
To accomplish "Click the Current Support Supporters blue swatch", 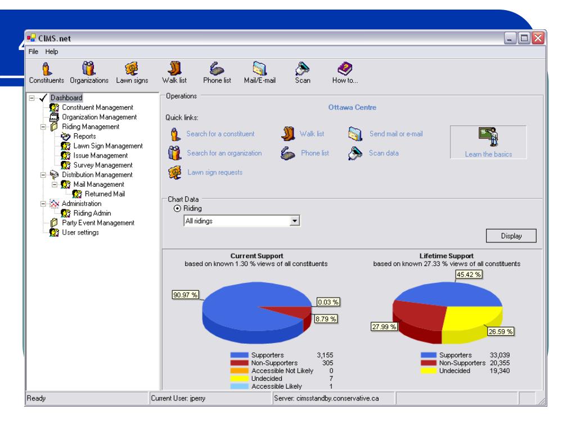I will 239,355.
